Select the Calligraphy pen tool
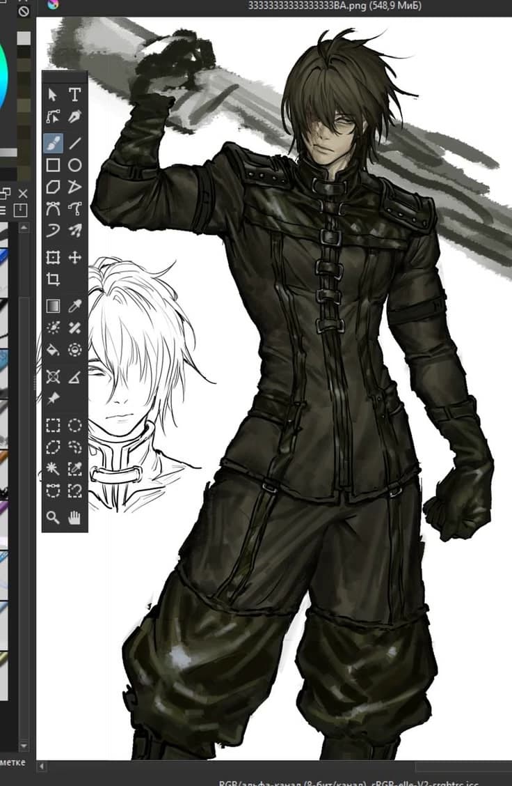The height and width of the screenshot is (786, 512). [74, 117]
